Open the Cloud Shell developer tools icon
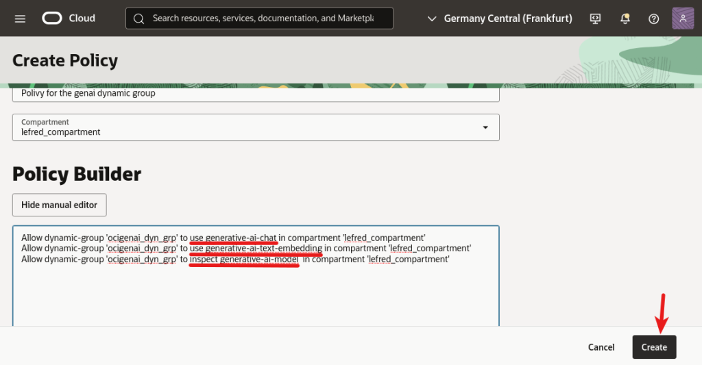This screenshot has height=365, width=702. (595, 18)
